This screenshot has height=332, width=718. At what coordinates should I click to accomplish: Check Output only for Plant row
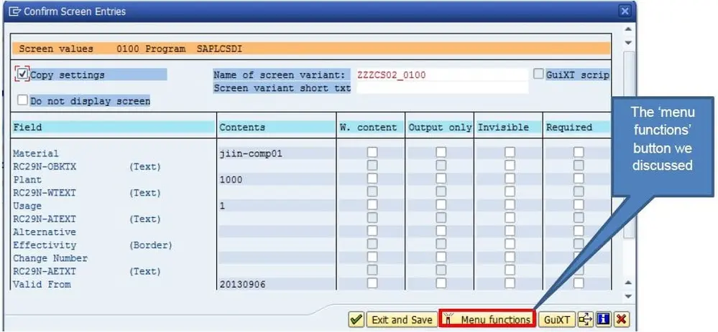(441, 179)
